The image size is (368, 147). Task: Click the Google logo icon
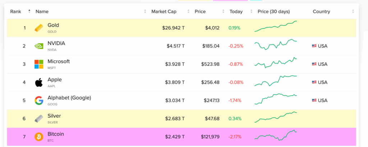(39, 101)
